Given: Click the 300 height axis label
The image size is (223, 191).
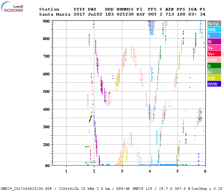Looking at the screenshot, I should [46, 127].
